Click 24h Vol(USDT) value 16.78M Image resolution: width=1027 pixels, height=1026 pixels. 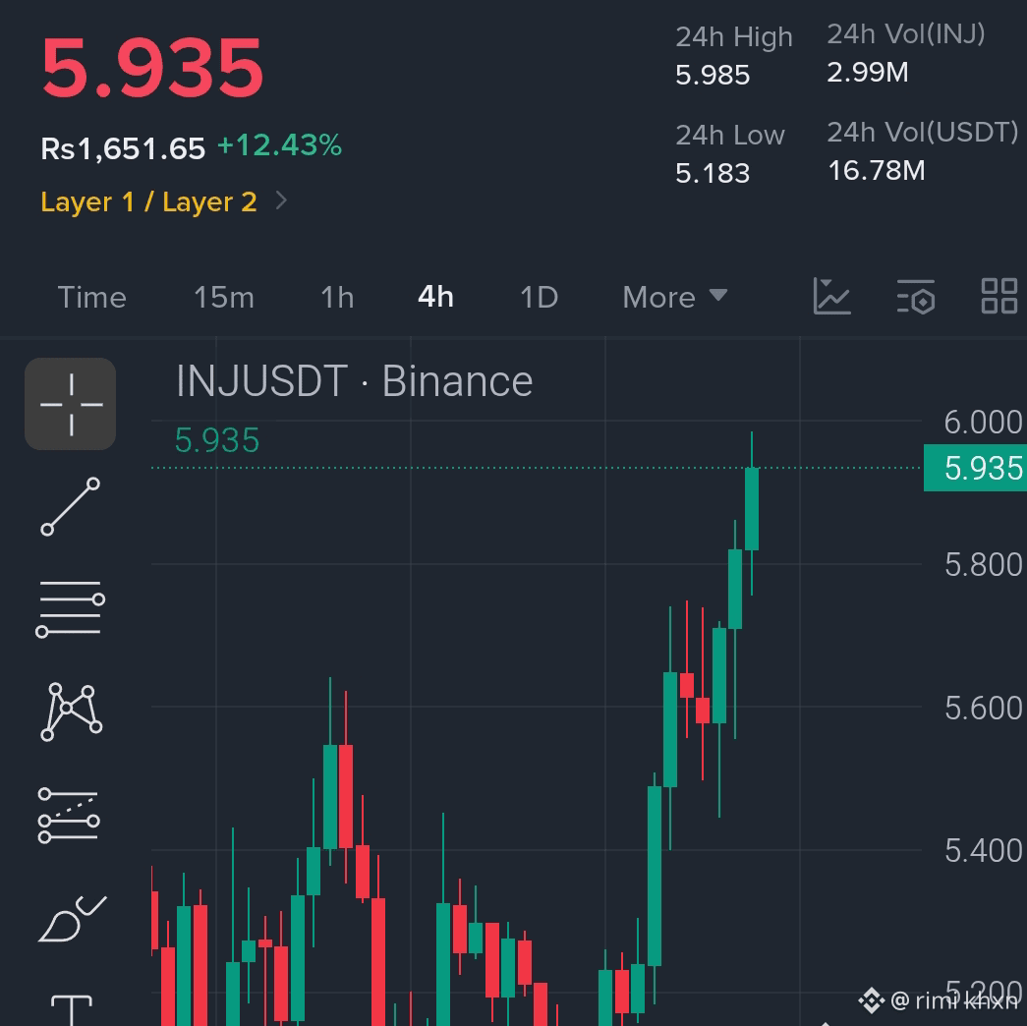tap(877, 170)
